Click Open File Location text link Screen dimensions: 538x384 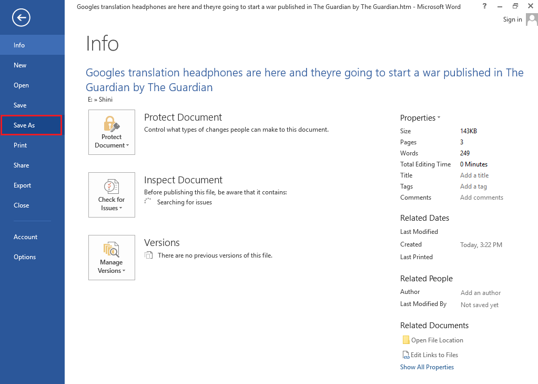437,340
